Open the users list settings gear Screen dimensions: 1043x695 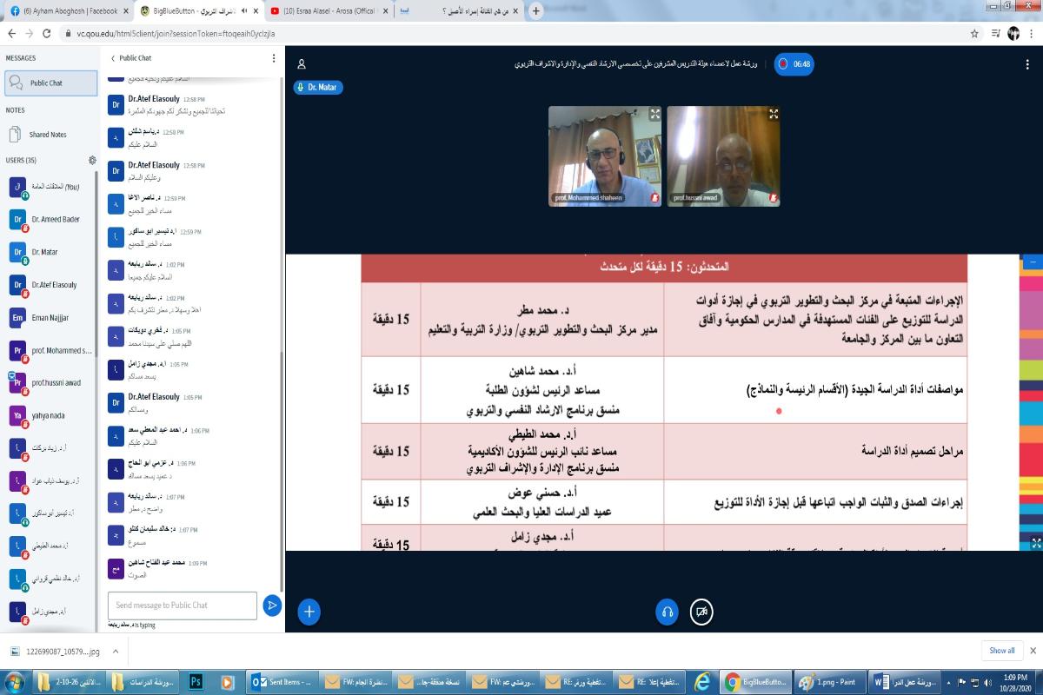pos(92,160)
